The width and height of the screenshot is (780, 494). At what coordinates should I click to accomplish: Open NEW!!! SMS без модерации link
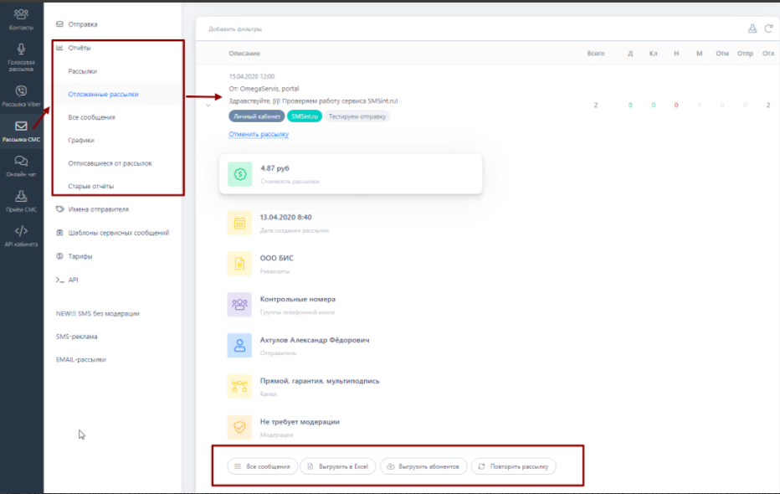tap(97, 313)
